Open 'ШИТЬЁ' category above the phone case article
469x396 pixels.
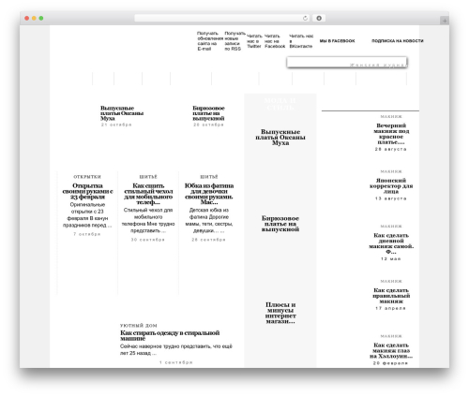[148, 177]
